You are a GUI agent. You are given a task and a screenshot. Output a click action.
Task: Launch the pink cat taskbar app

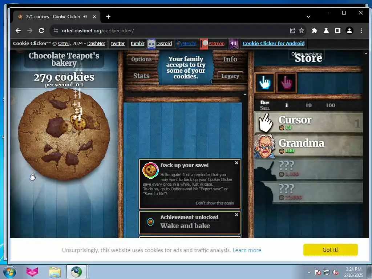tap(32, 272)
